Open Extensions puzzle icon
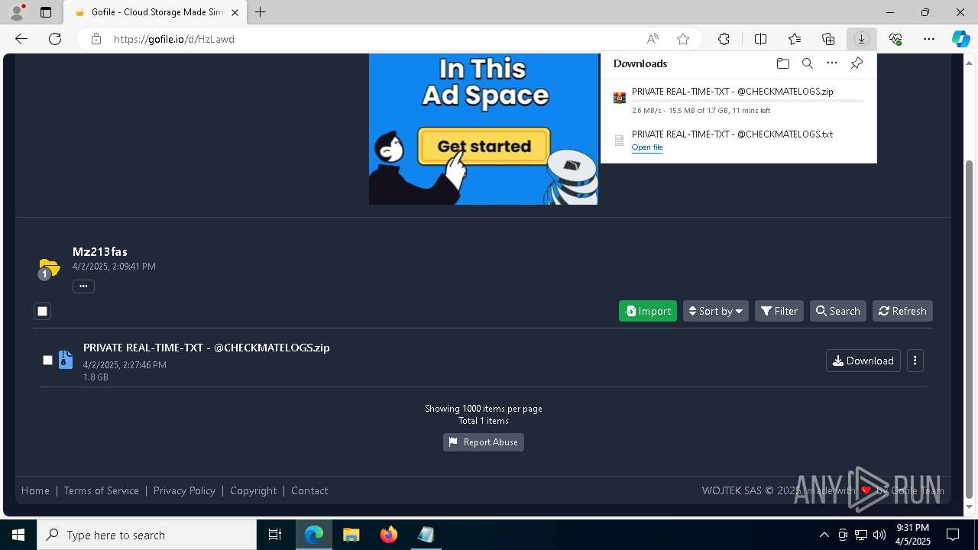Image resolution: width=978 pixels, height=550 pixels. pos(724,39)
